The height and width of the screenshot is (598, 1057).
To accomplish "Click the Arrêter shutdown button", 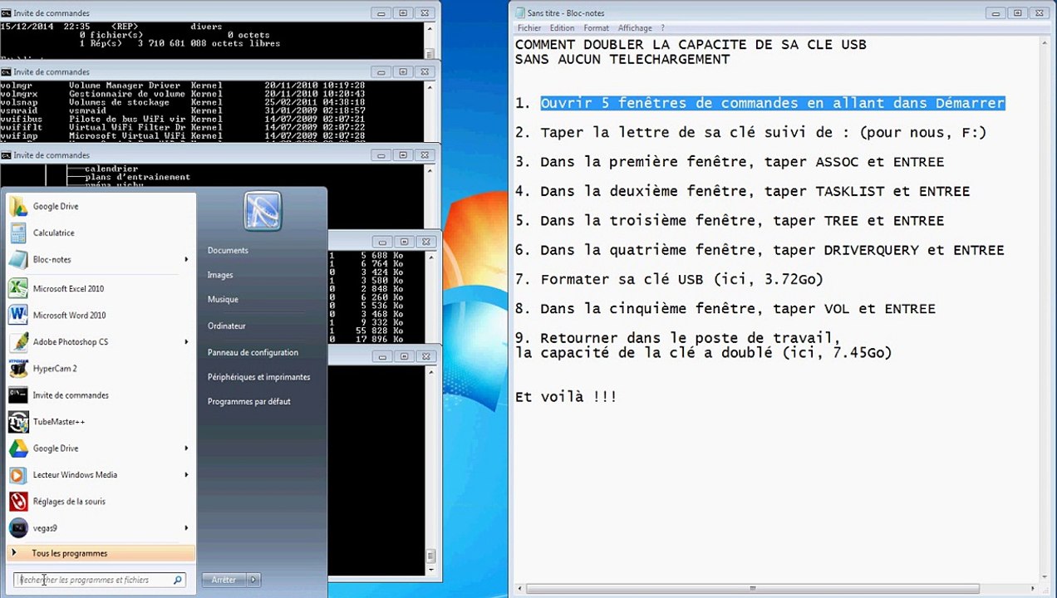I will click(x=224, y=581).
